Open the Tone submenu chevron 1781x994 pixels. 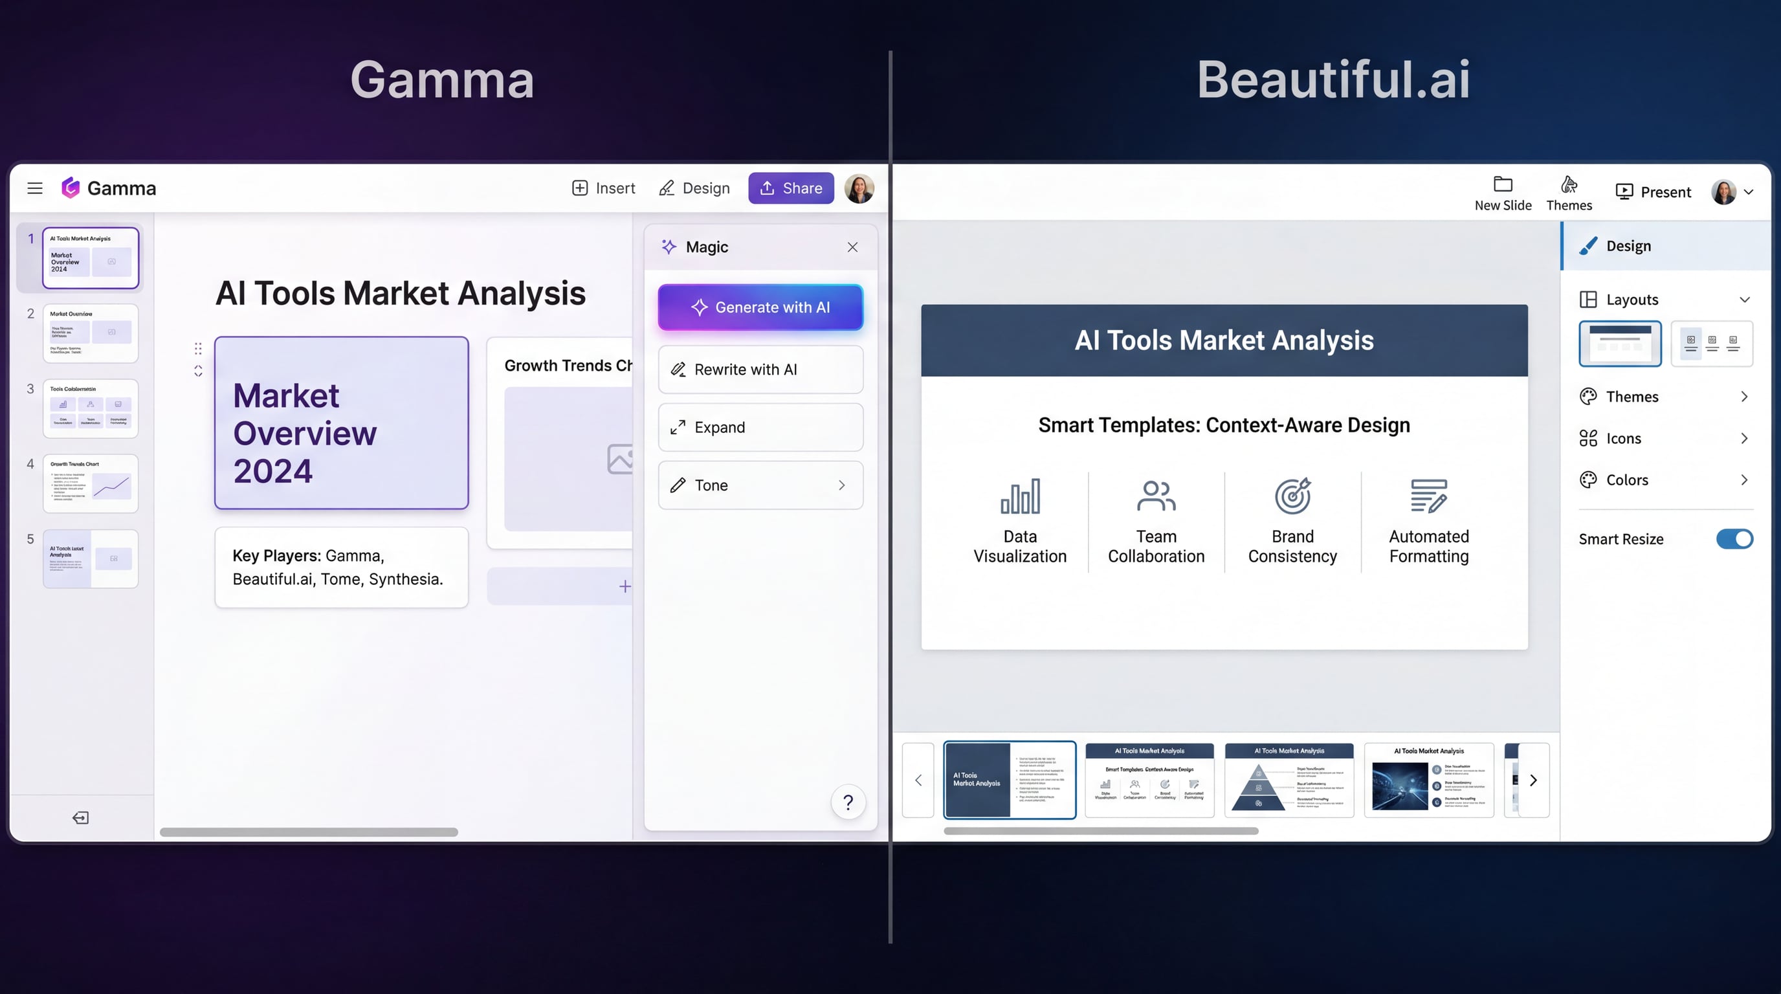click(x=841, y=485)
